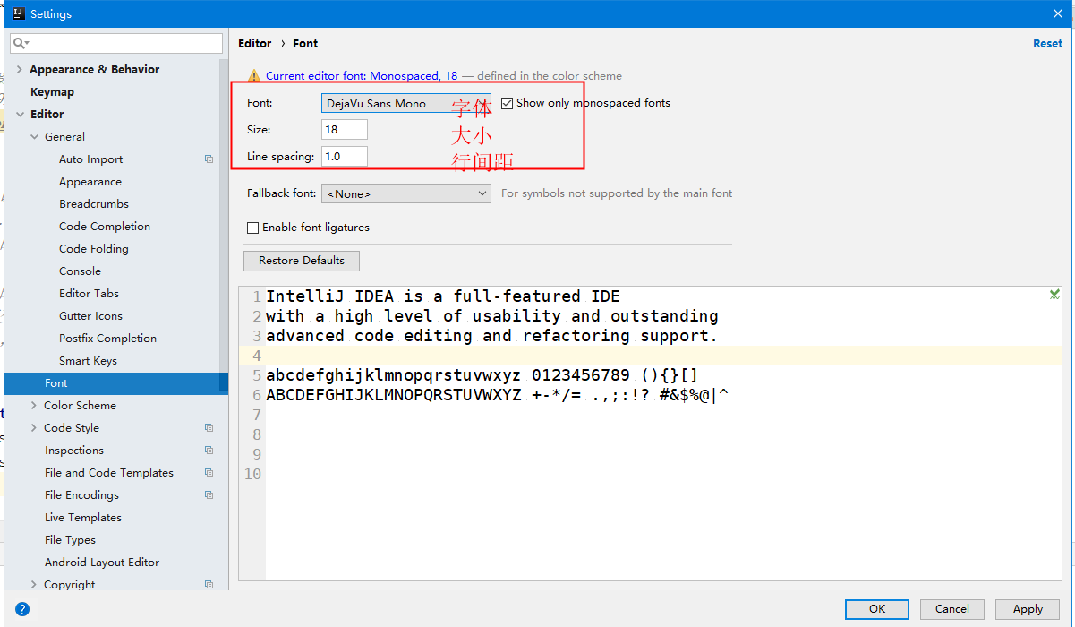
Task: Open Inspections settings
Action: tap(74, 451)
